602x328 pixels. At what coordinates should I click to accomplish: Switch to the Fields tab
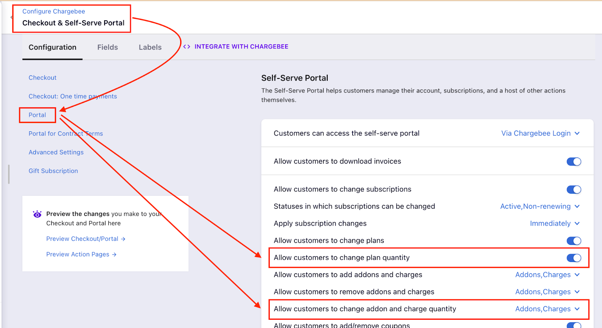(x=108, y=47)
